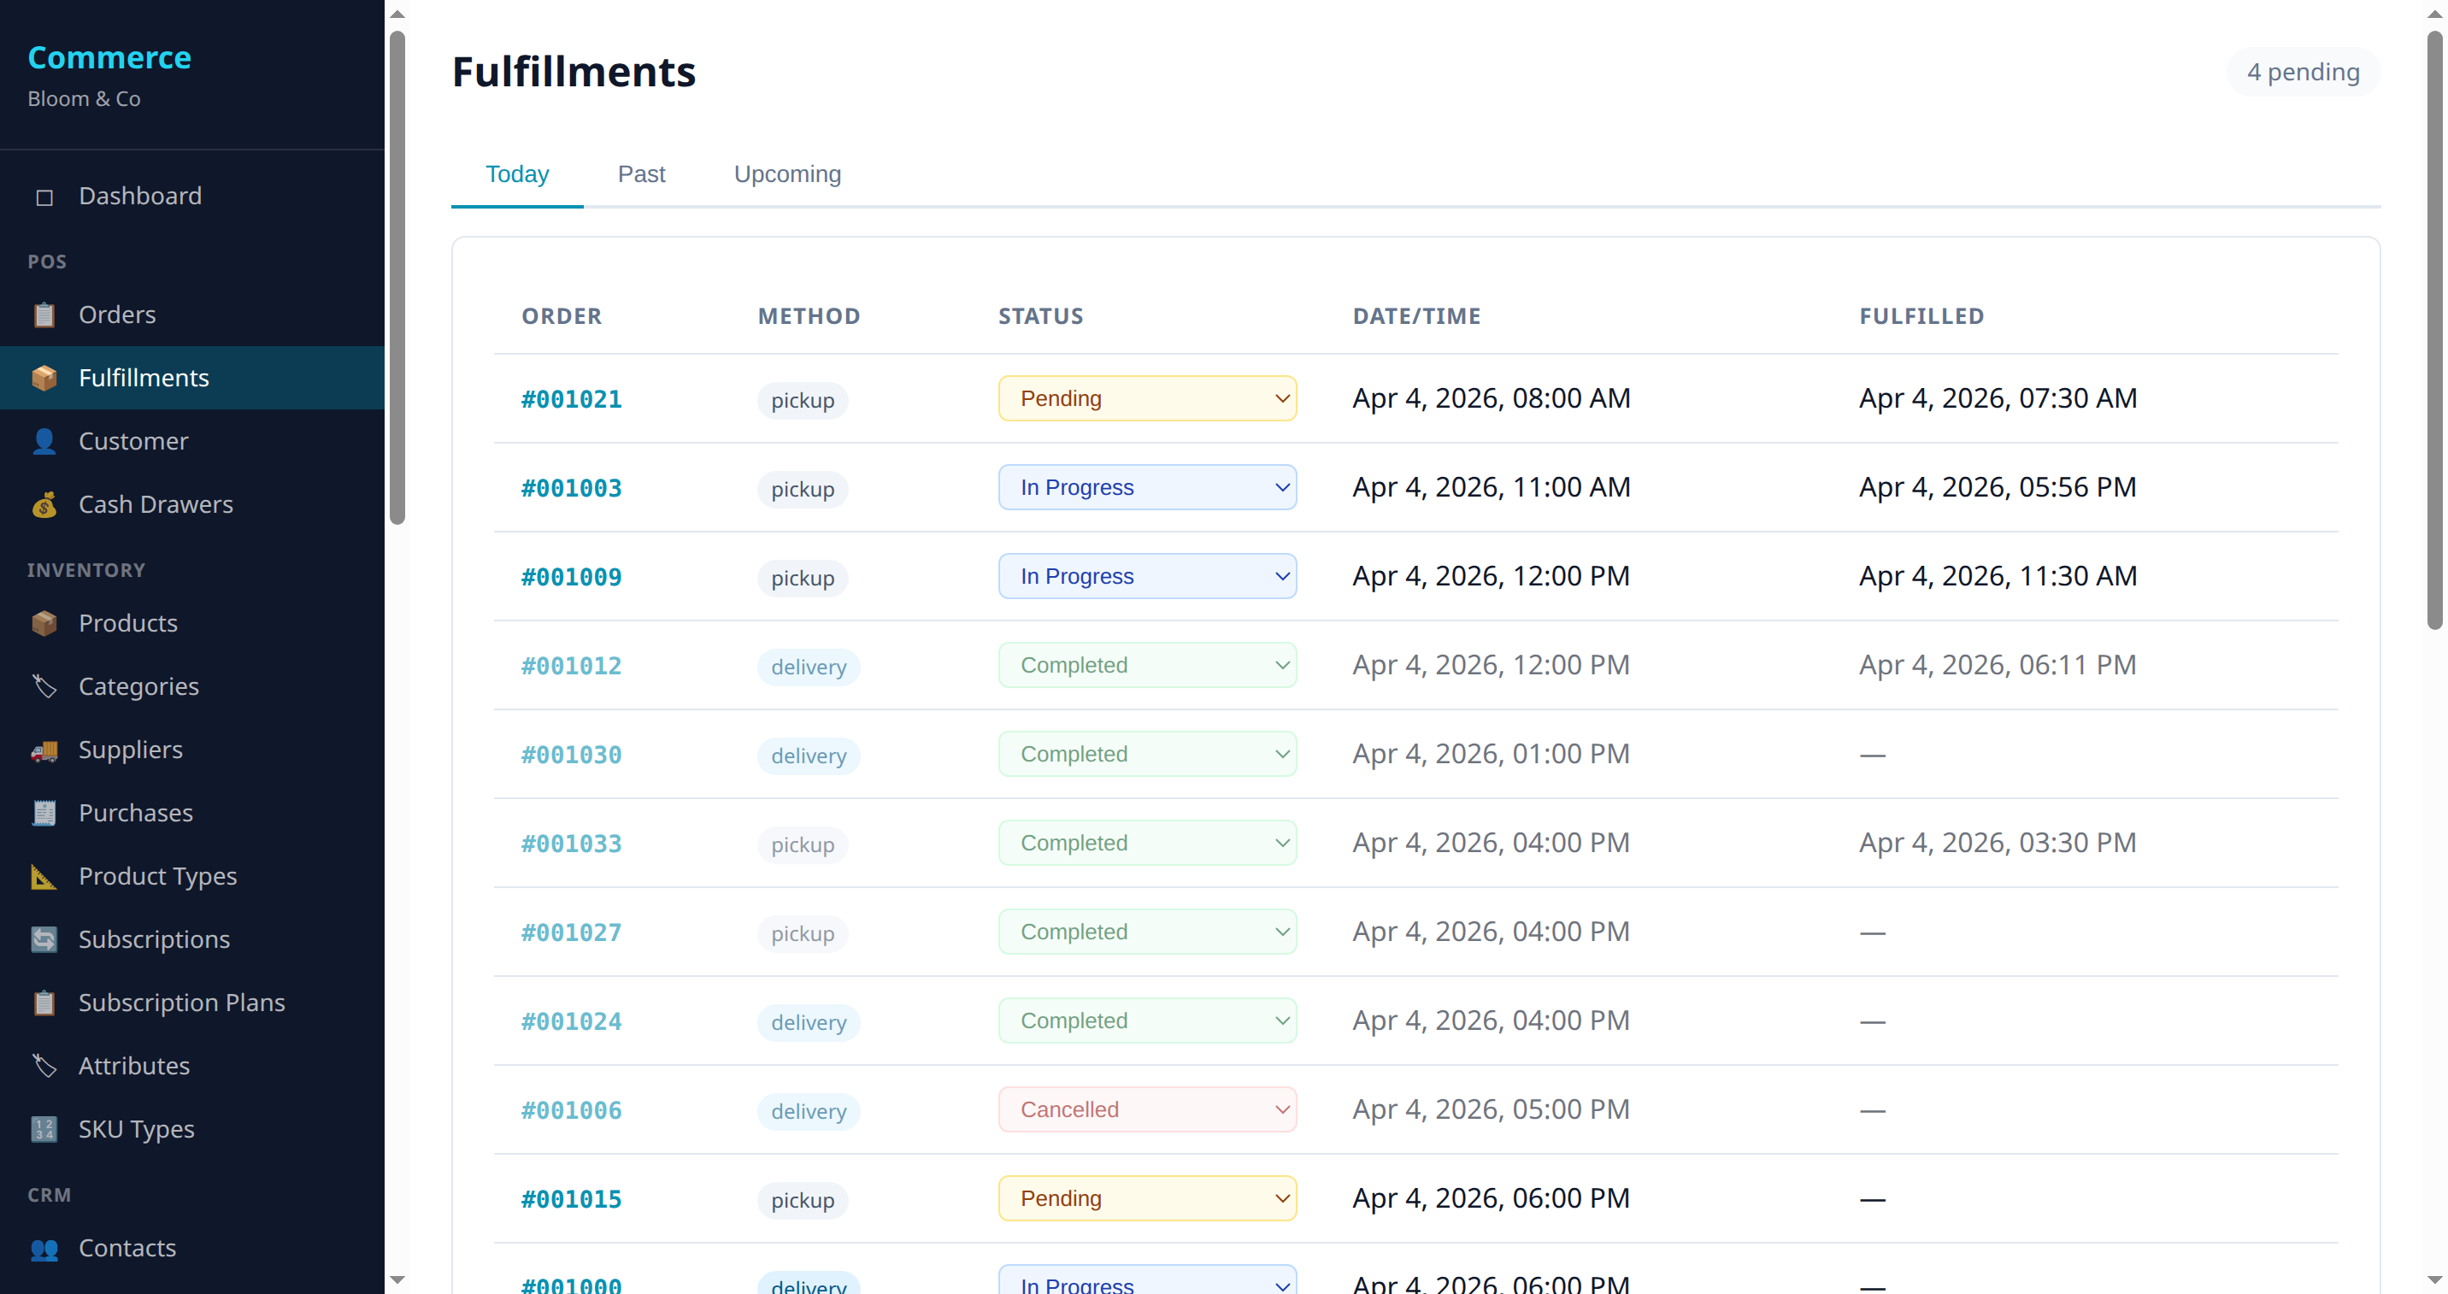Click the Suppliers truck icon

[x=44, y=750]
